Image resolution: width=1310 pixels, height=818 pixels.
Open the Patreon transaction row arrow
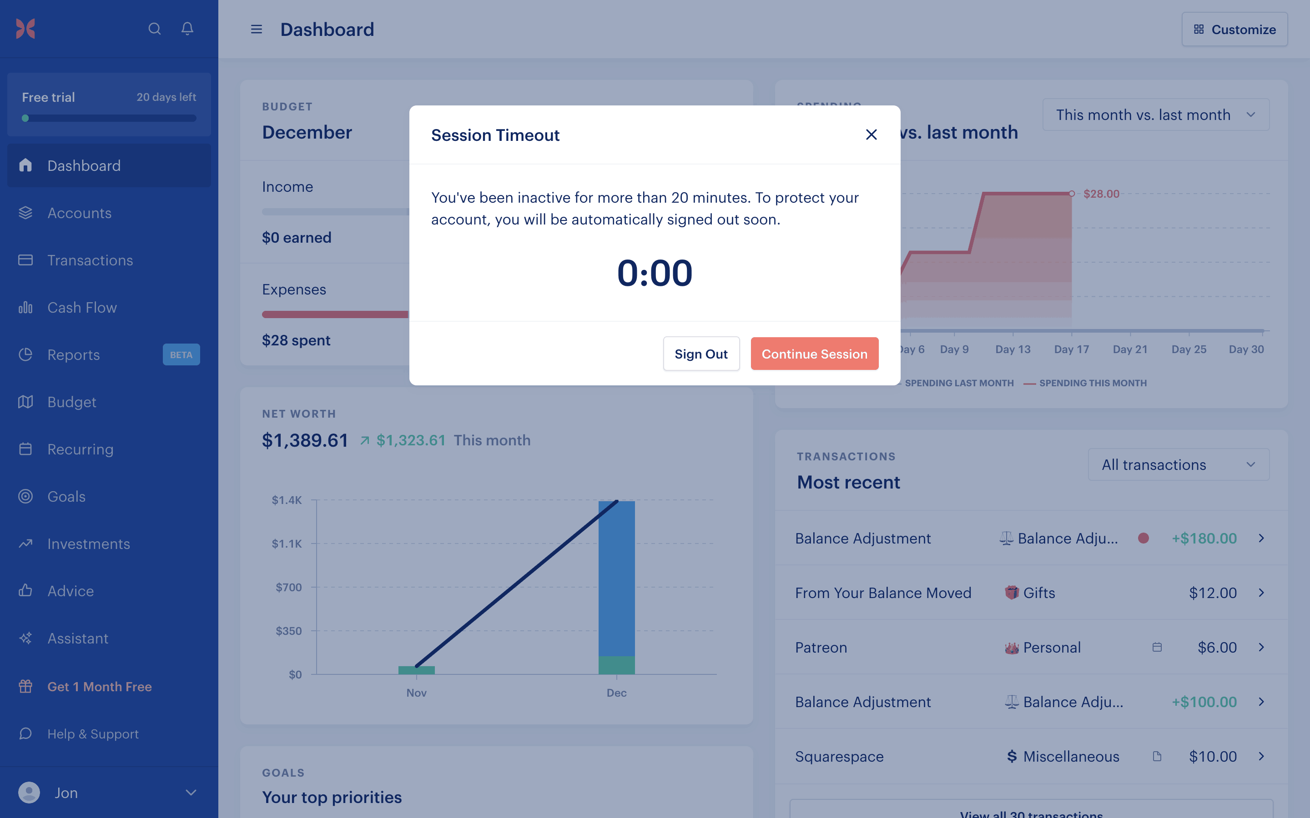coord(1261,647)
